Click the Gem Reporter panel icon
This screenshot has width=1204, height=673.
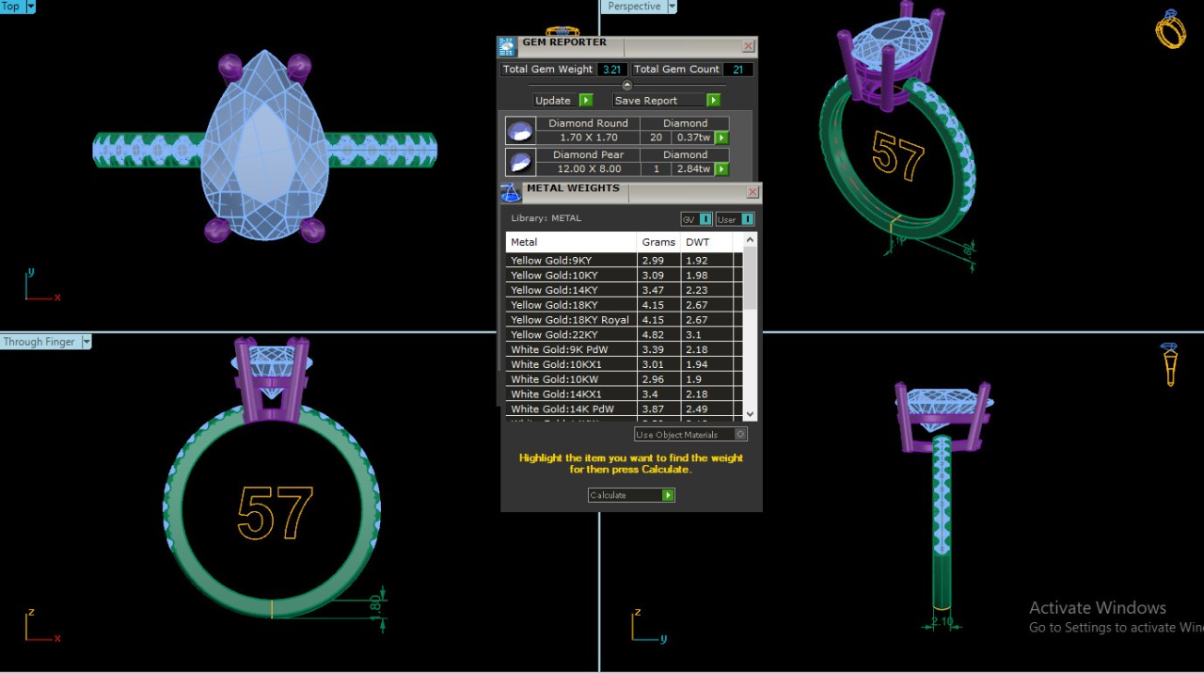tap(508, 47)
